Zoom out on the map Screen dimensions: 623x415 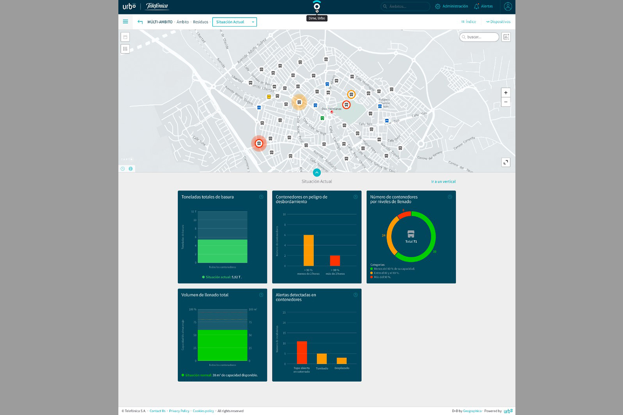506,102
